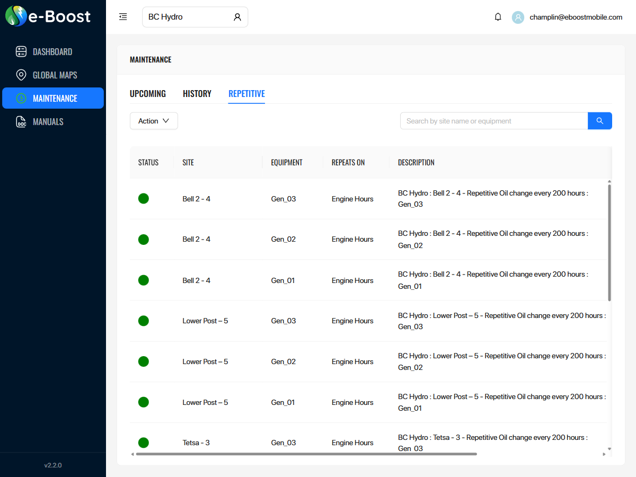Screen dimensions: 636x477
Task: Select the Global Maps icon
Action: tap(21, 75)
